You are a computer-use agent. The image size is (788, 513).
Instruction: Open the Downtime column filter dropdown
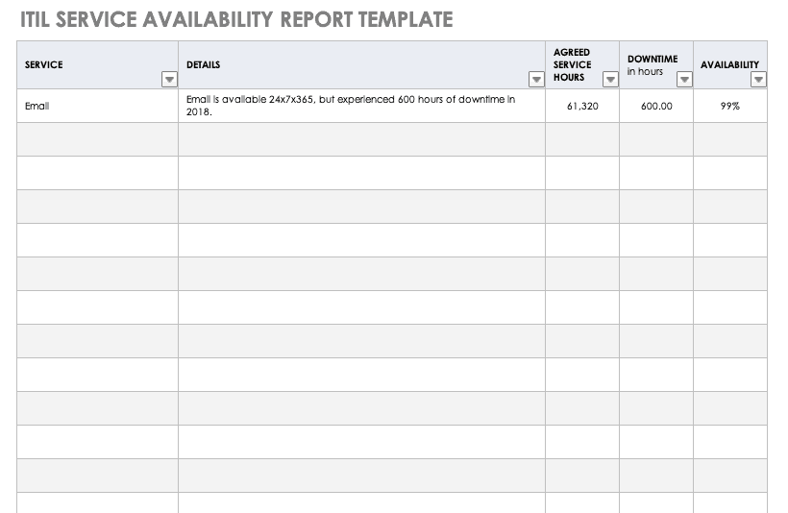(x=684, y=80)
